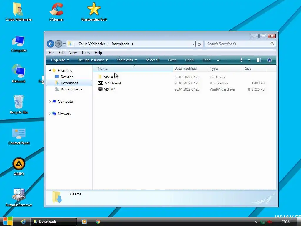Screen dimensions: 301x226
Task: Open the CCleaner desktop icon
Action: pos(56,12)
